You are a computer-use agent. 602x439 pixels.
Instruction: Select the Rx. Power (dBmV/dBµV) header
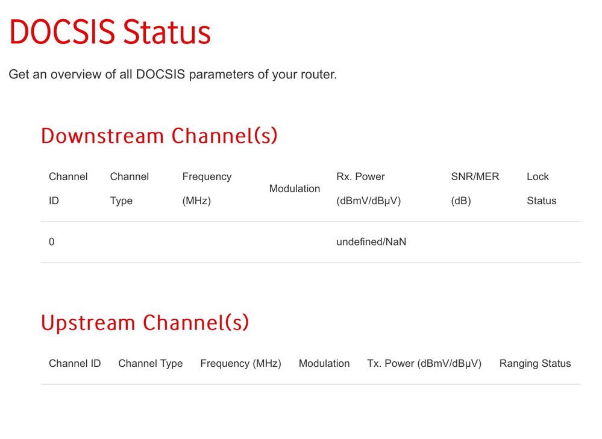[x=369, y=188]
